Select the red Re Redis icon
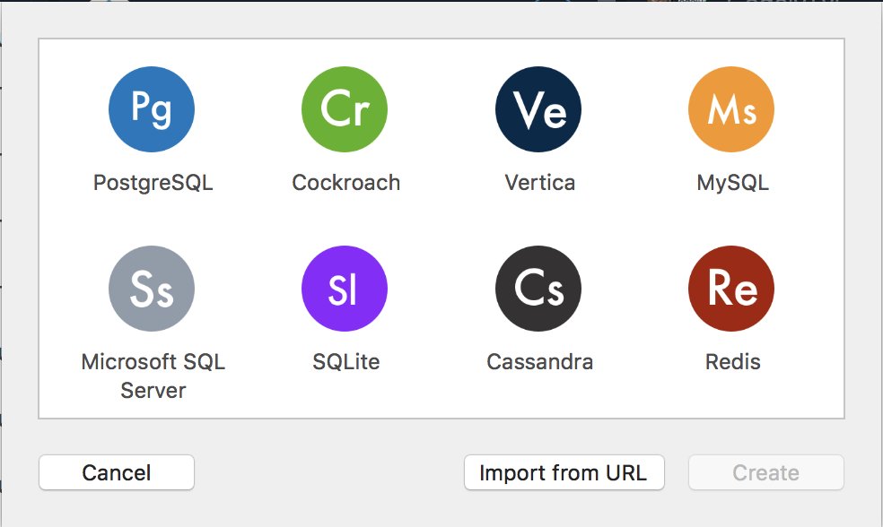 coord(731,289)
